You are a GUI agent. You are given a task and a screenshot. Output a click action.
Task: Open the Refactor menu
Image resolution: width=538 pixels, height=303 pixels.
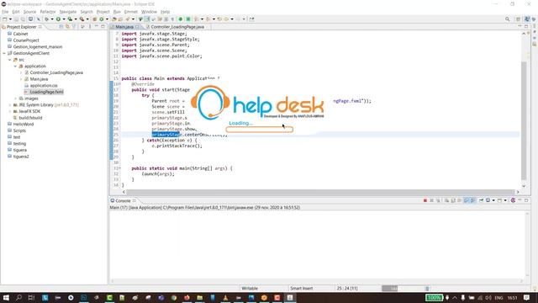(48, 12)
